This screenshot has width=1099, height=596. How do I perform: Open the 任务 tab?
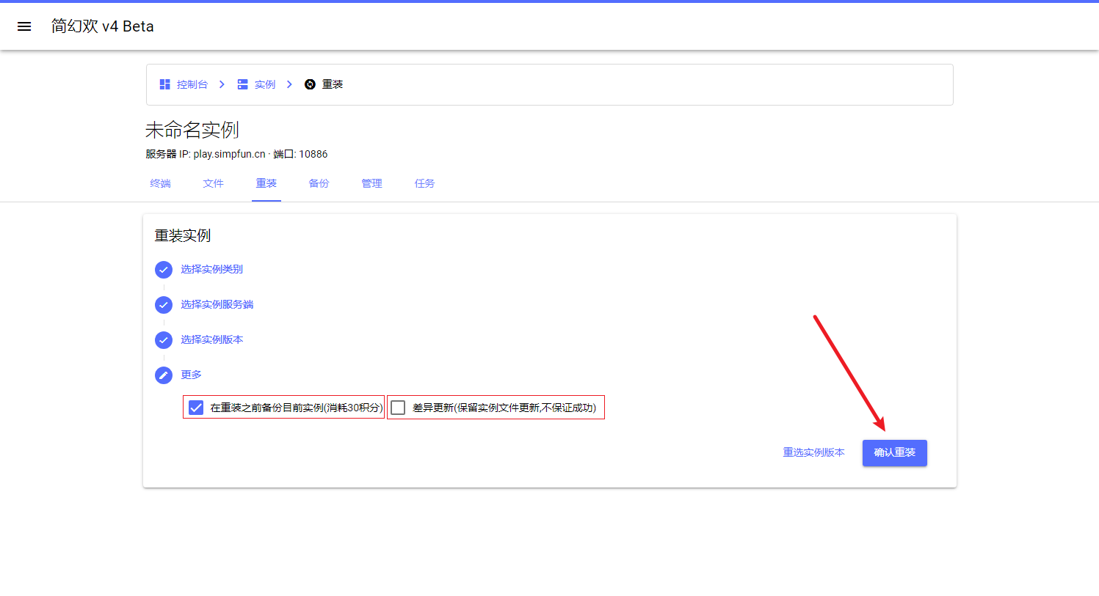424,183
